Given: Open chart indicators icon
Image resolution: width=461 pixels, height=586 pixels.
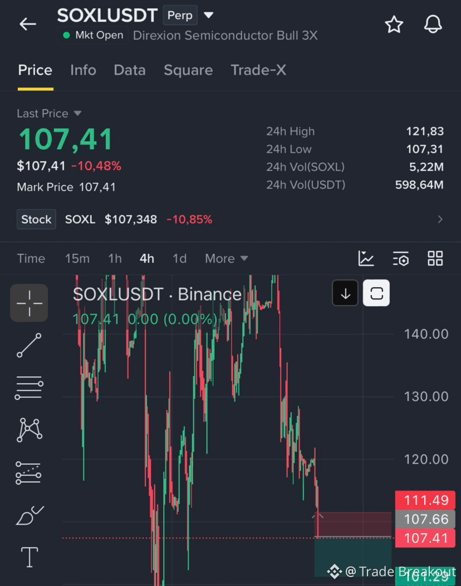Looking at the screenshot, I should pyautogui.click(x=366, y=258).
